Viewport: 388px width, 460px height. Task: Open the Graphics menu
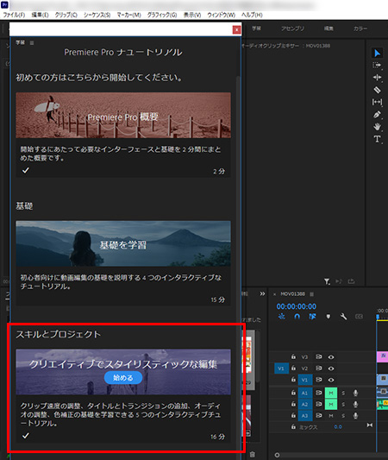tap(162, 15)
